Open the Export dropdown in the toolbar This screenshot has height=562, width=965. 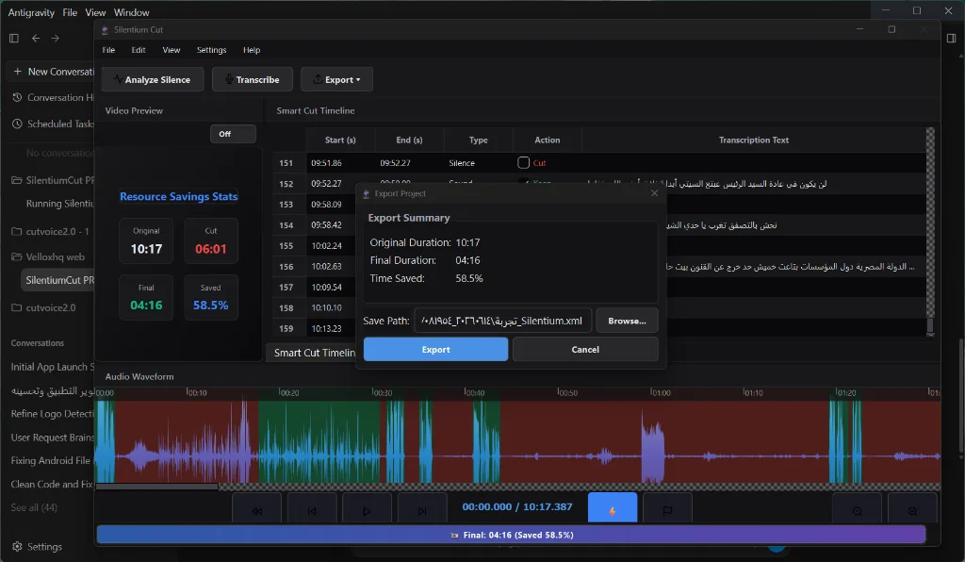336,79
